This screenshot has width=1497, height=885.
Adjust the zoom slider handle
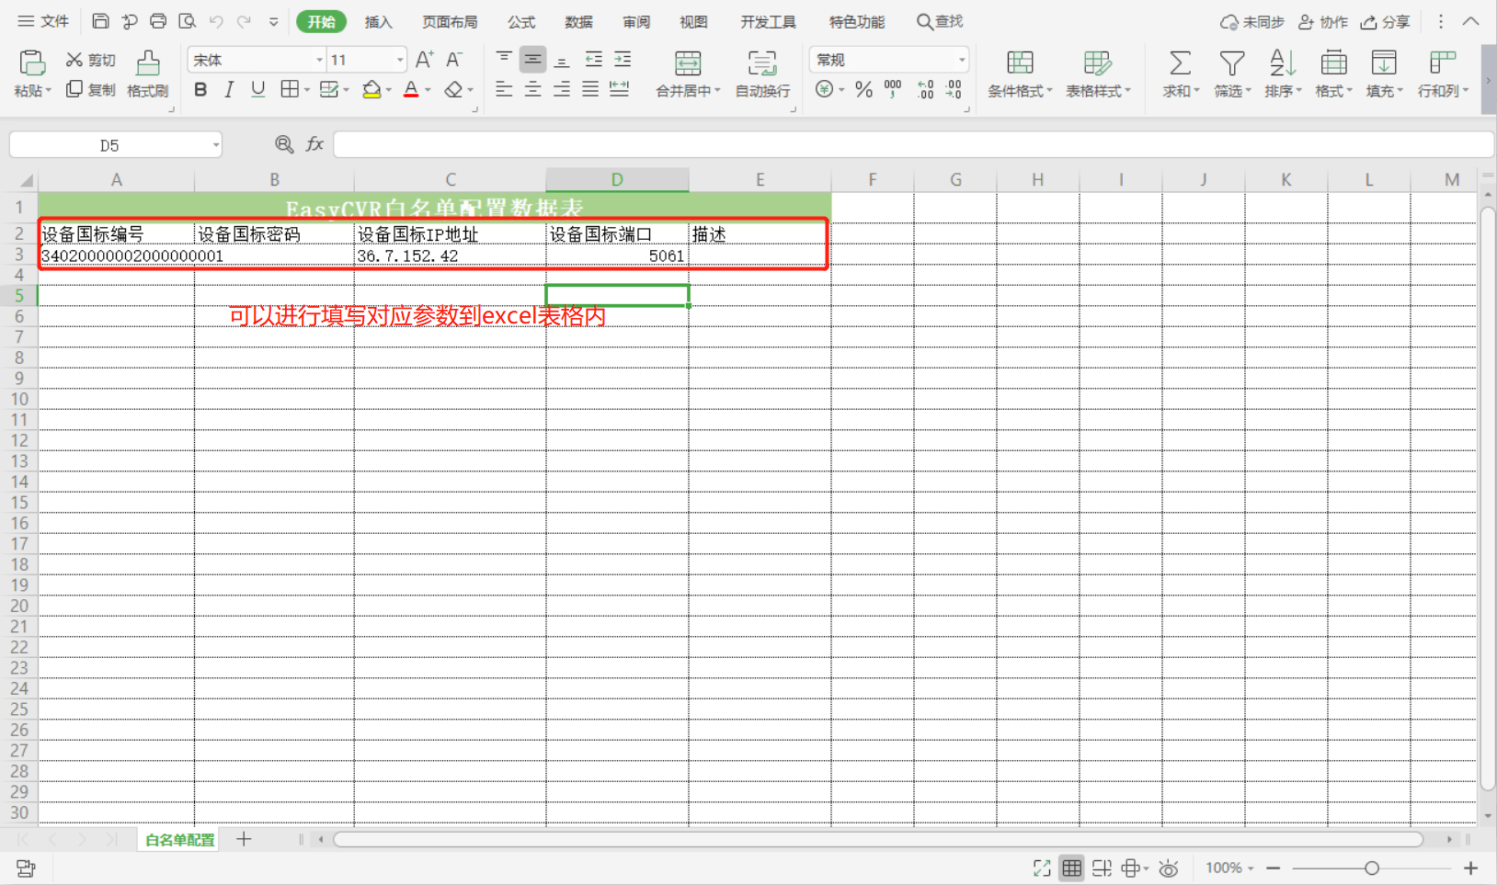coord(1372,868)
